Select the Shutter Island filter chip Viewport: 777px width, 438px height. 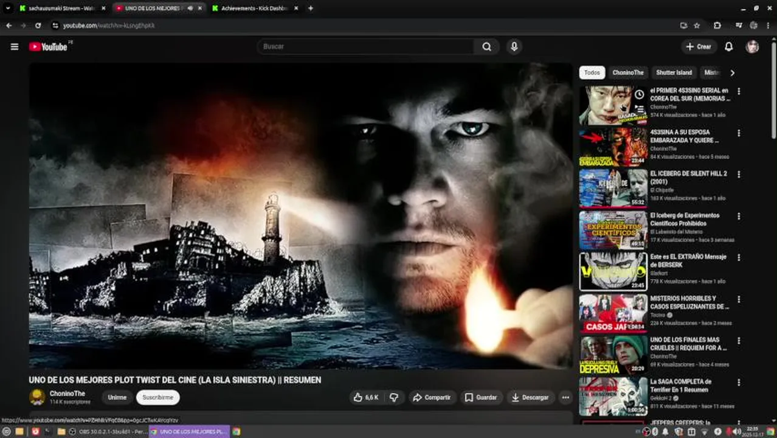tap(674, 72)
